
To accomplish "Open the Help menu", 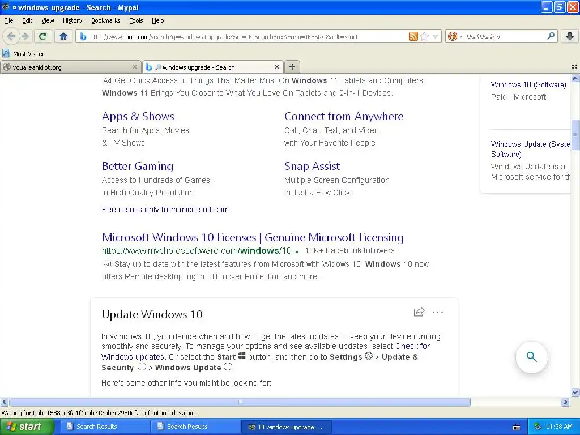I will 157,20.
